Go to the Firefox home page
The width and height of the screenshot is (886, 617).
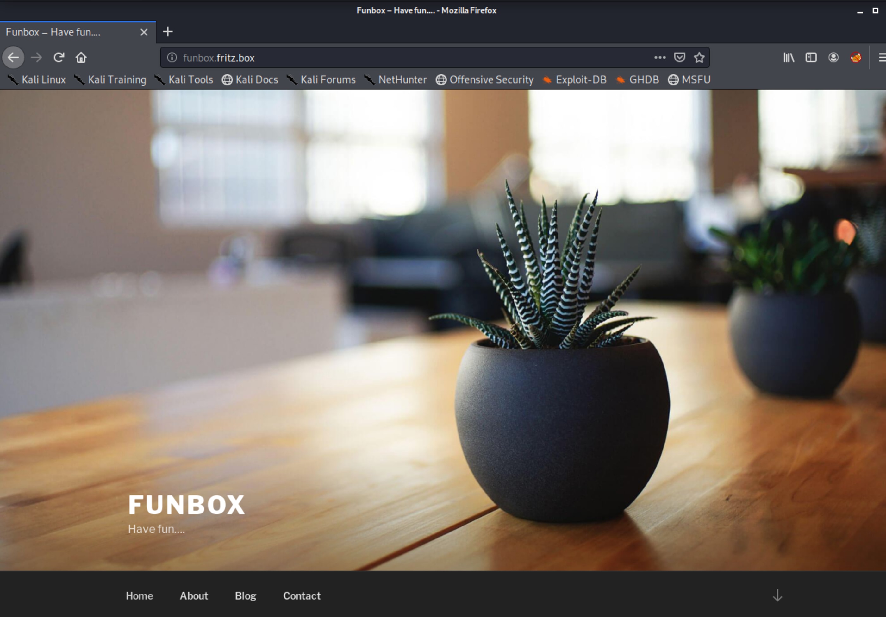[x=81, y=58]
